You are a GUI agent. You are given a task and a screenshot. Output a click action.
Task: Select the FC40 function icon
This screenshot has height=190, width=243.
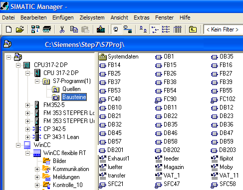(103, 100)
